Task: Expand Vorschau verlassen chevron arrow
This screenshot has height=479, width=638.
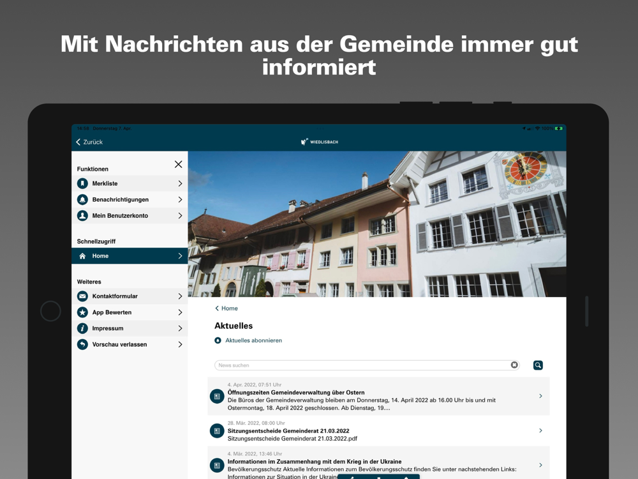Action: pyautogui.click(x=181, y=345)
